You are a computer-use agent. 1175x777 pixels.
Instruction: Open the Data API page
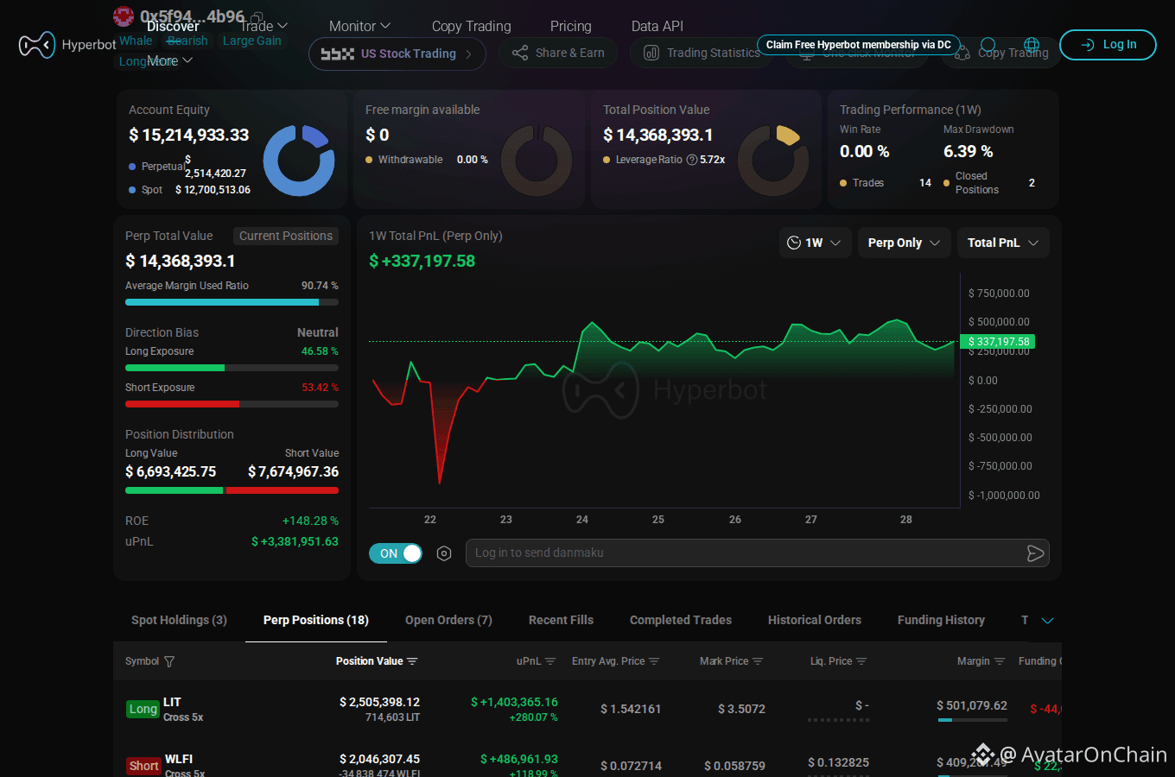click(x=657, y=26)
